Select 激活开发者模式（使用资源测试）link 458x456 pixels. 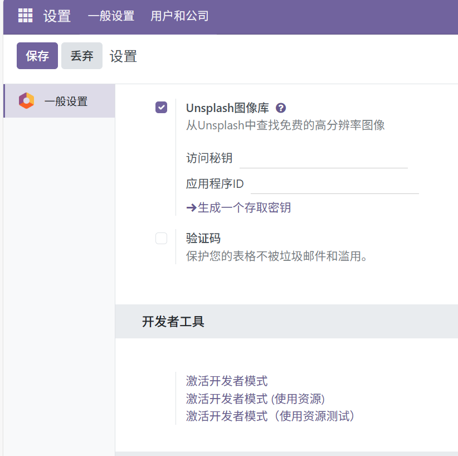(x=270, y=416)
